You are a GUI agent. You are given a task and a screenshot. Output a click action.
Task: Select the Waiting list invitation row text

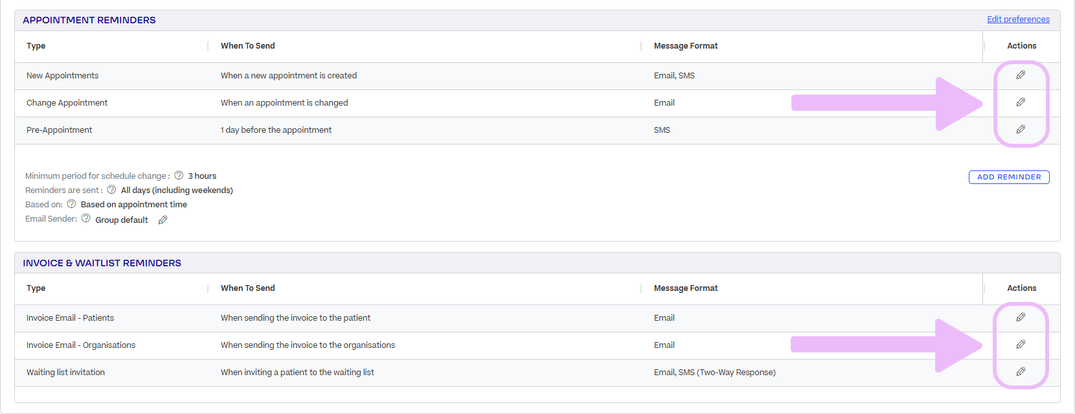pyautogui.click(x=65, y=373)
